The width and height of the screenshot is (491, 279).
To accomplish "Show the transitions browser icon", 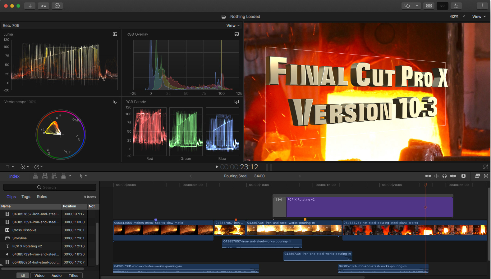I will [486, 176].
